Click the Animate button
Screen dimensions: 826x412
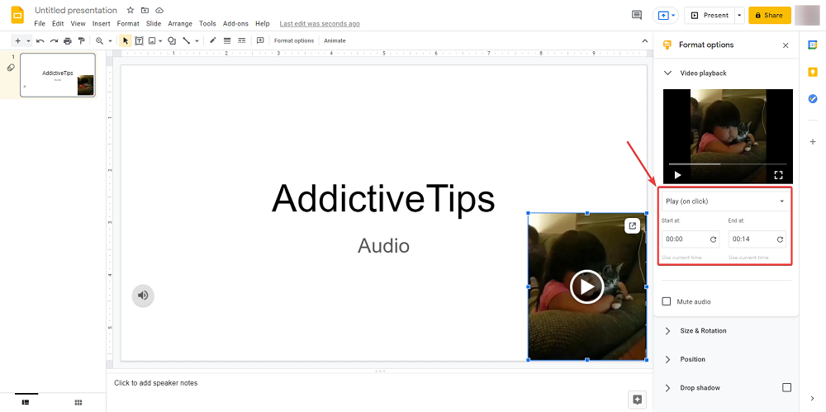click(335, 40)
